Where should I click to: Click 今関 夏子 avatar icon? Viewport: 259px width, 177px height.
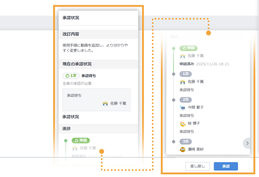coord(183,108)
